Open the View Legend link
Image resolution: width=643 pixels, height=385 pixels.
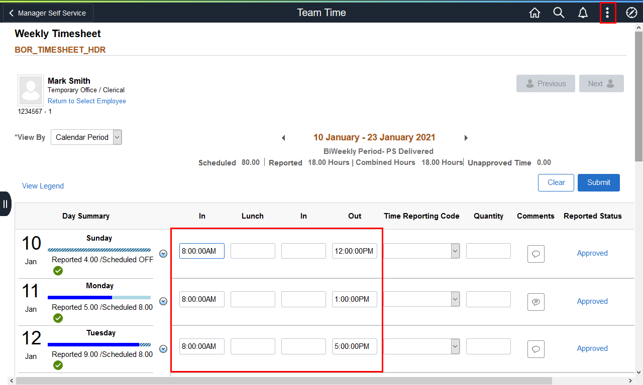click(x=43, y=186)
